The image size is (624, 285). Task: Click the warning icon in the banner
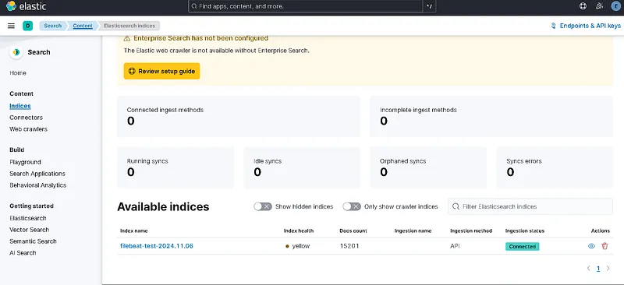tap(127, 39)
